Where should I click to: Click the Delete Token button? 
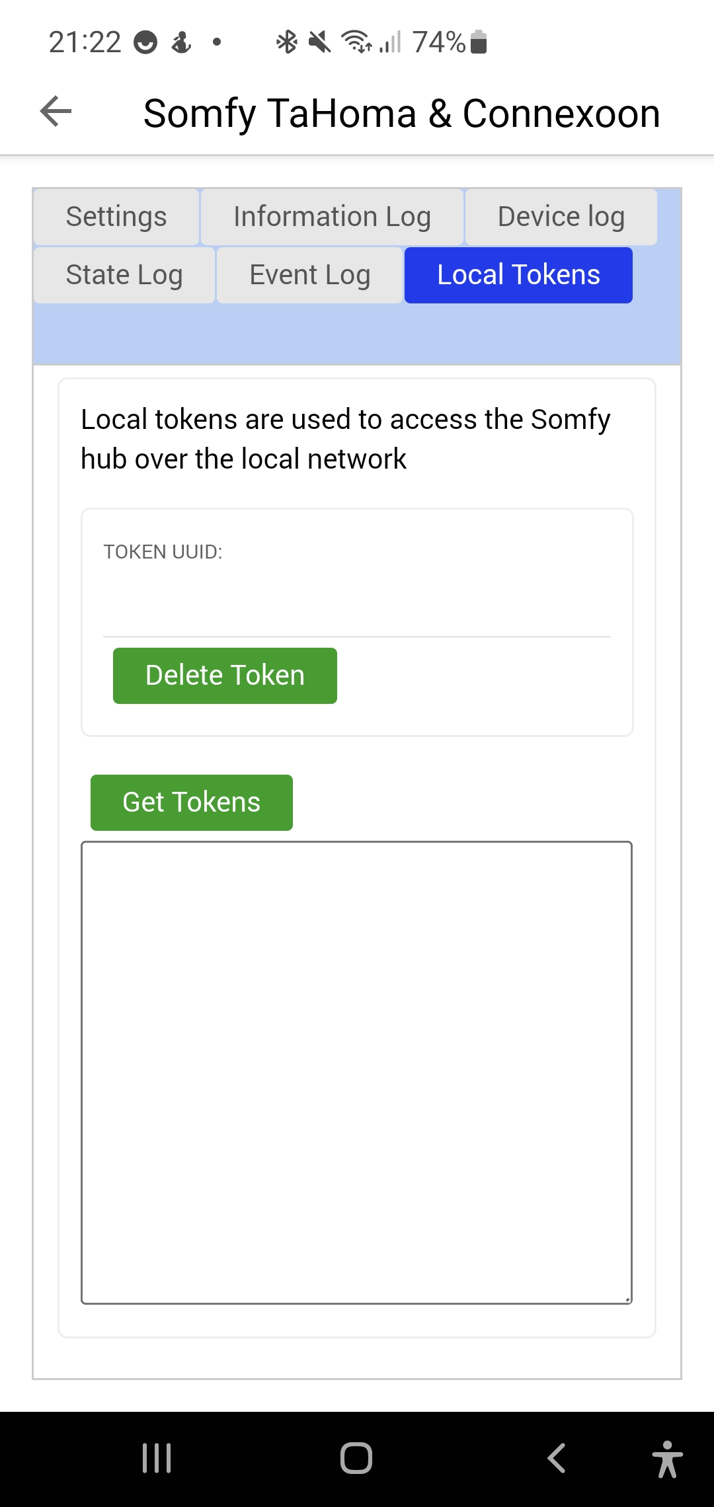pos(225,676)
